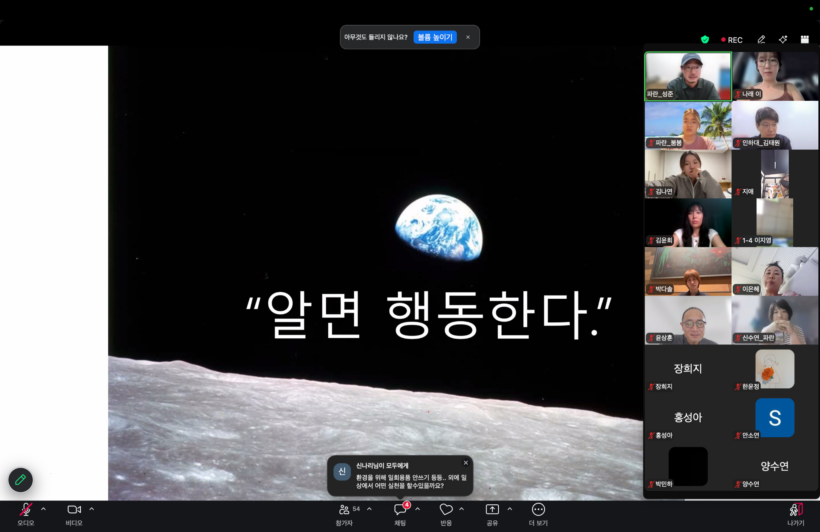This screenshot has width=820, height=532.
Task: Click the REC recording indicator
Action: 732,40
